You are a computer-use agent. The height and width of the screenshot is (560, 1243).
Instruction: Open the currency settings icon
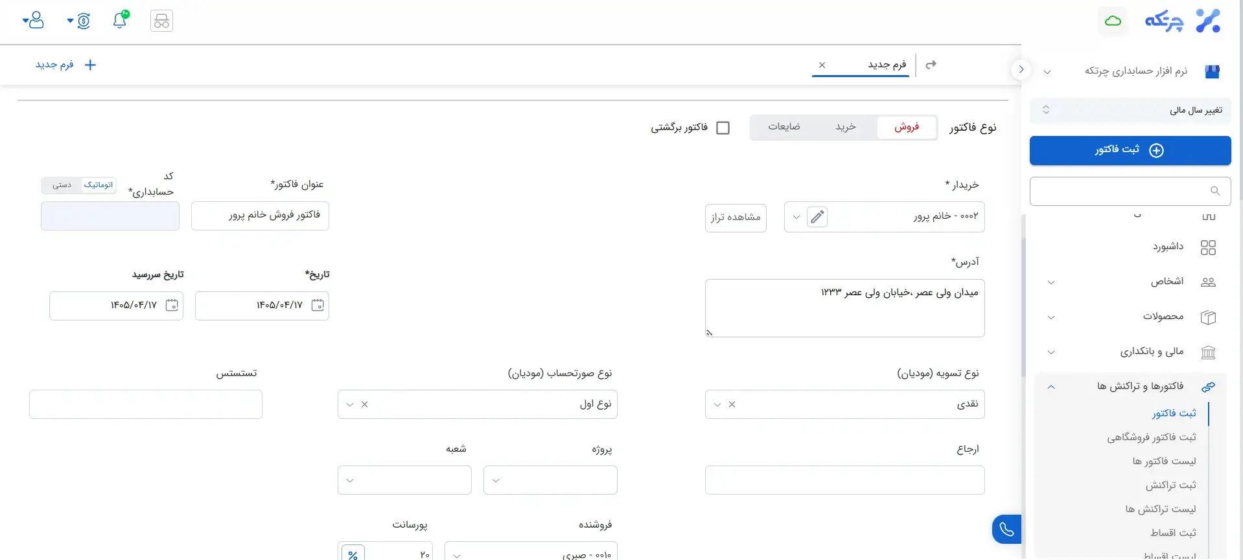point(80,21)
